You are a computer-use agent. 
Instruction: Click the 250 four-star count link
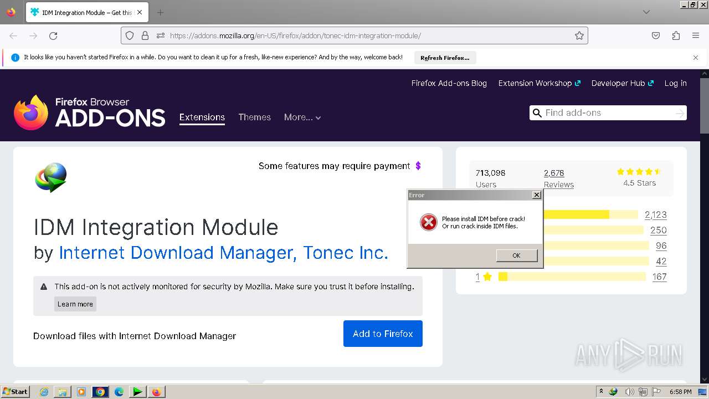point(659,231)
